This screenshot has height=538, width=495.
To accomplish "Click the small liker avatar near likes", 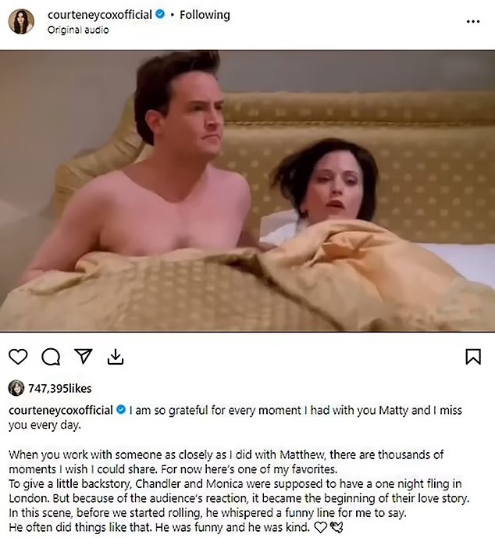I will pyautogui.click(x=16, y=388).
